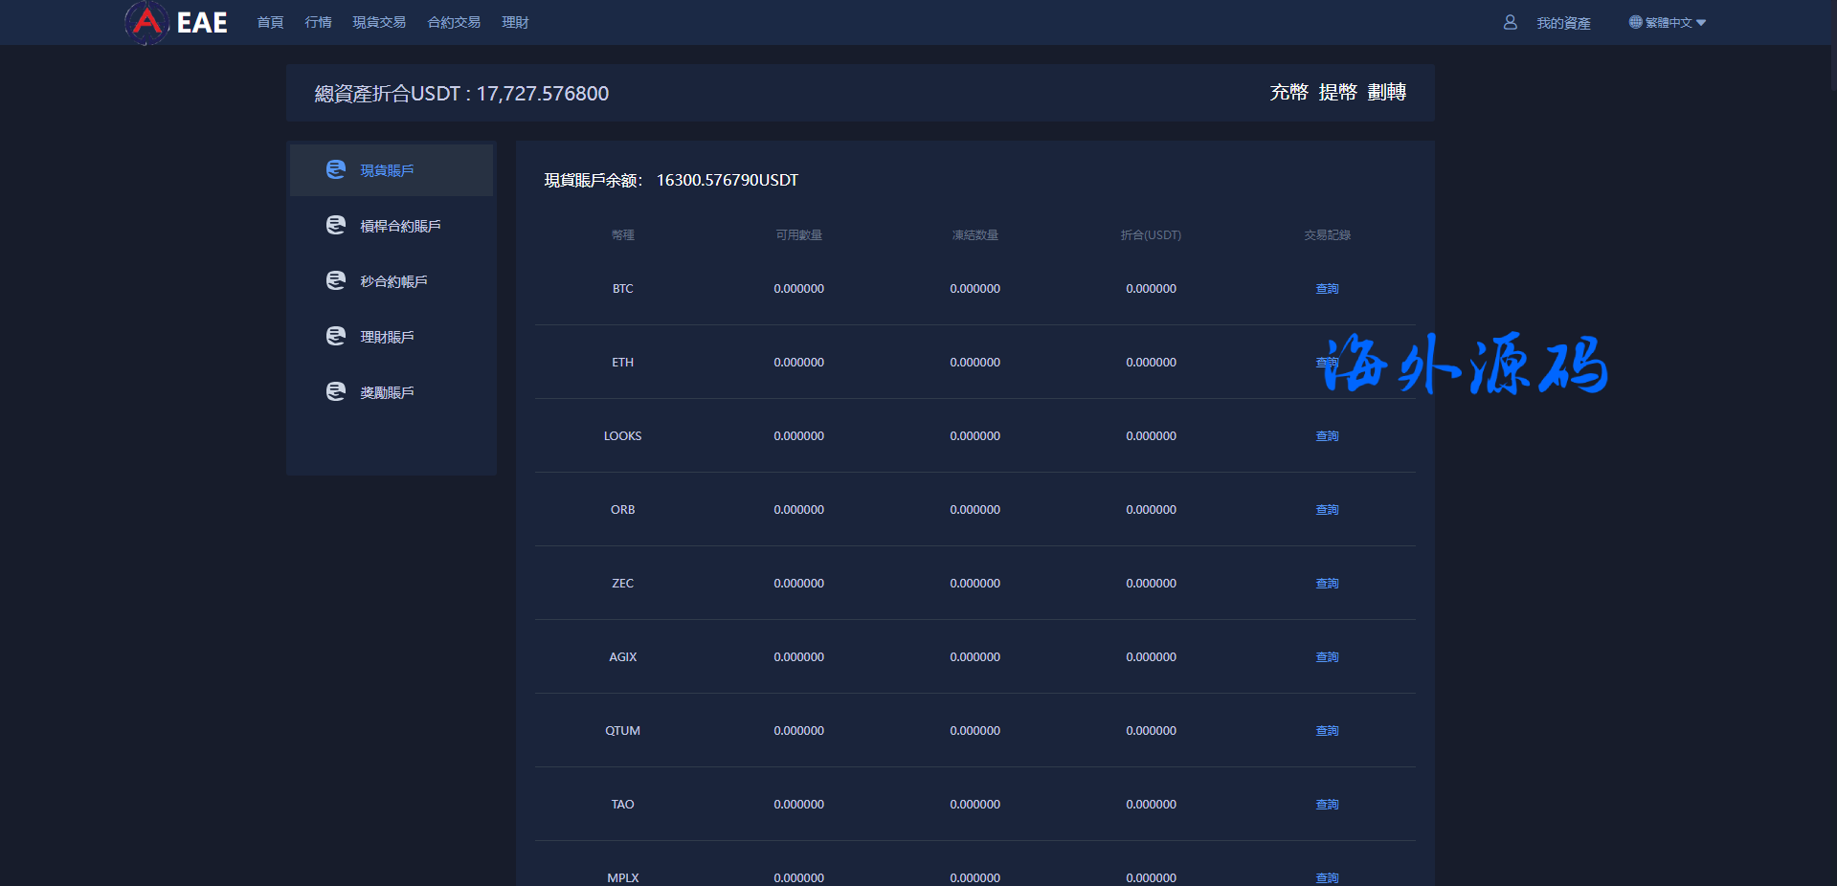Click the 秒合約帳戶 sidebar coin icon
This screenshot has height=886, width=1837.
tap(335, 280)
